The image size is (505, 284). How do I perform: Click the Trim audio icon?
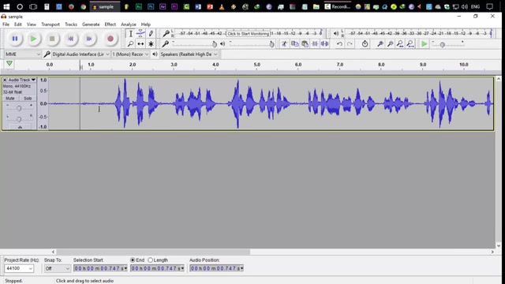[x=315, y=44]
